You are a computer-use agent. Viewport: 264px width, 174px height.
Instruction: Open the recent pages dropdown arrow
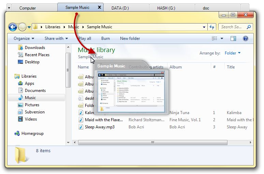[29, 27]
